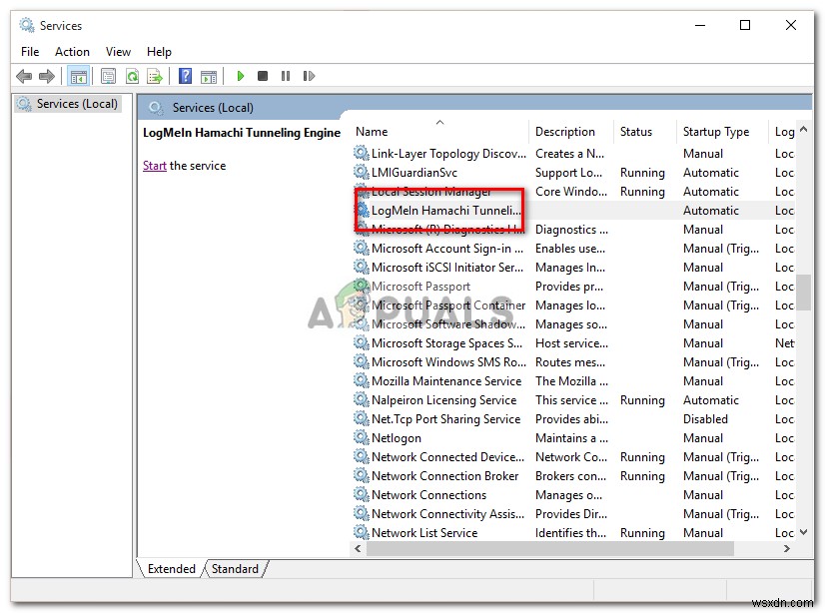Screen dimensions: 825x613
Task: Select the LMIGuardianSvc service
Action: click(x=573, y=173)
